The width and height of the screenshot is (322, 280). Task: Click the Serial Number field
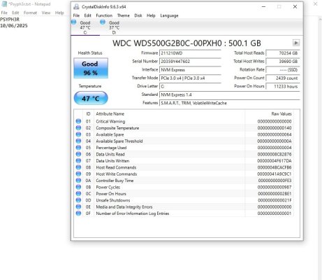point(190,62)
